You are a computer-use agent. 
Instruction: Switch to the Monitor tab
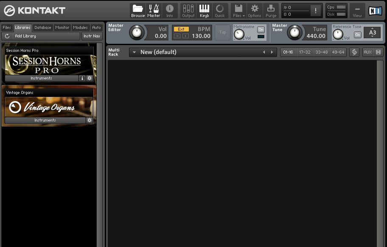[62, 28]
